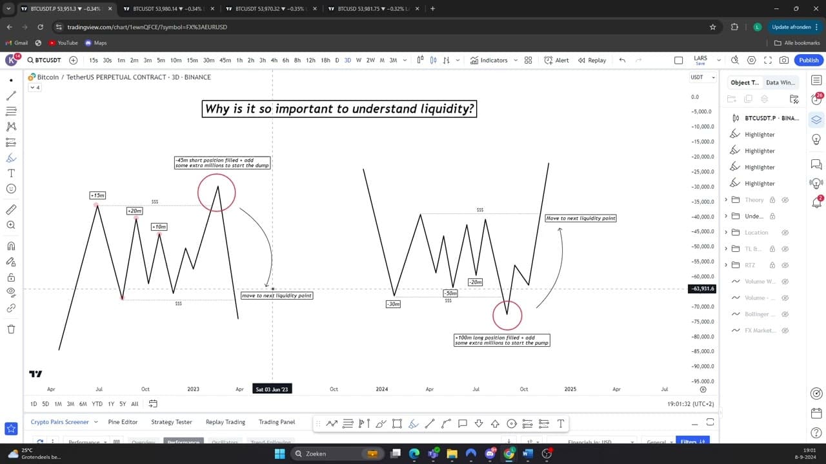Start Bar Replay mode
The height and width of the screenshot is (464, 826).
click(x=592, y=60)
